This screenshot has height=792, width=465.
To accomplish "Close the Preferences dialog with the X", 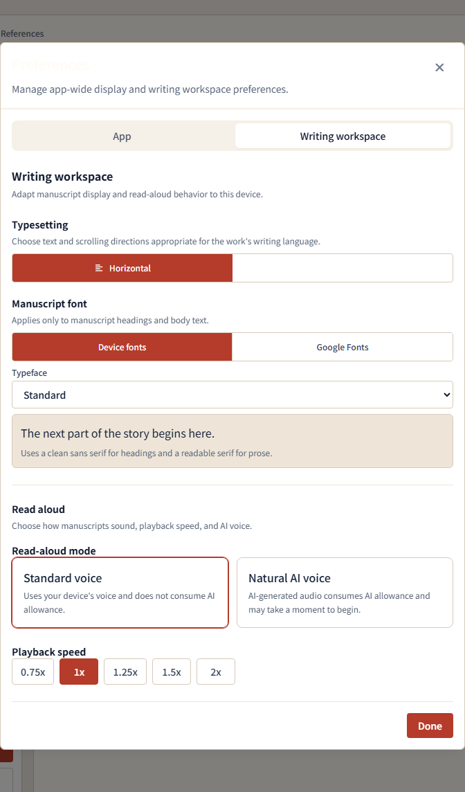I will pyautogui.click(x=439, y=68).
